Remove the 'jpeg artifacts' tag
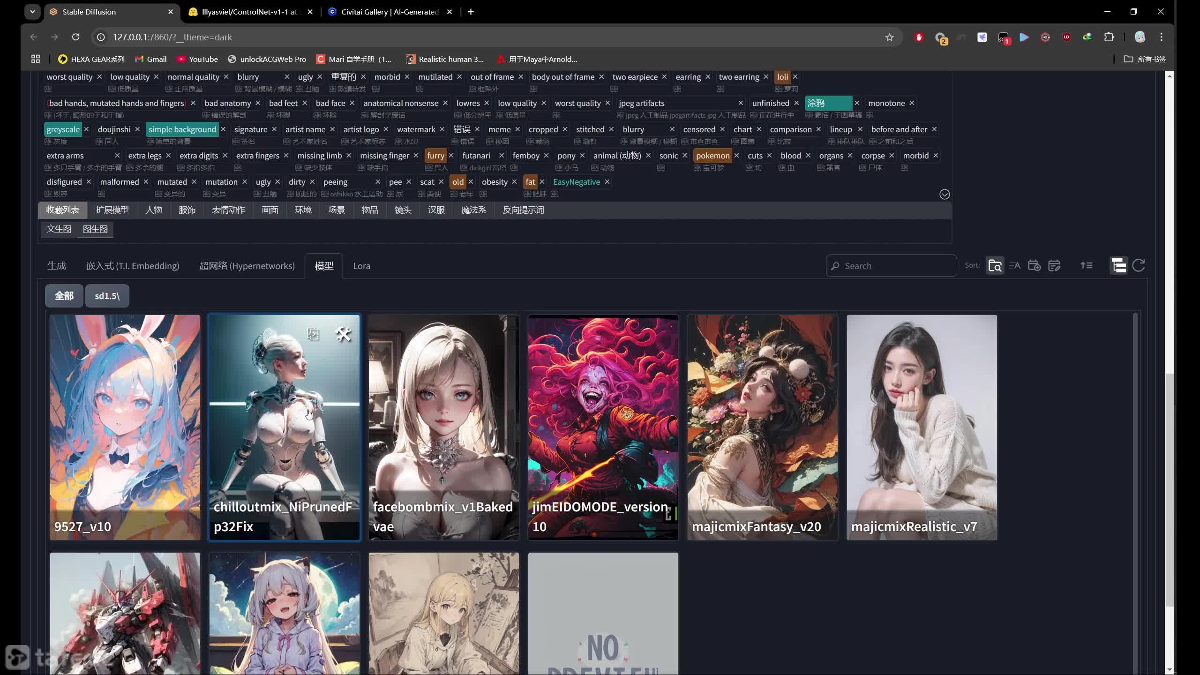Image resolution: width=1200 pixels, height=675 pixels. point(741,103)
